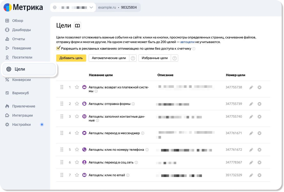Click info icon beside "Автоцель: клик по email"
The height and width of the screenshot is (192, 284).
128,175
